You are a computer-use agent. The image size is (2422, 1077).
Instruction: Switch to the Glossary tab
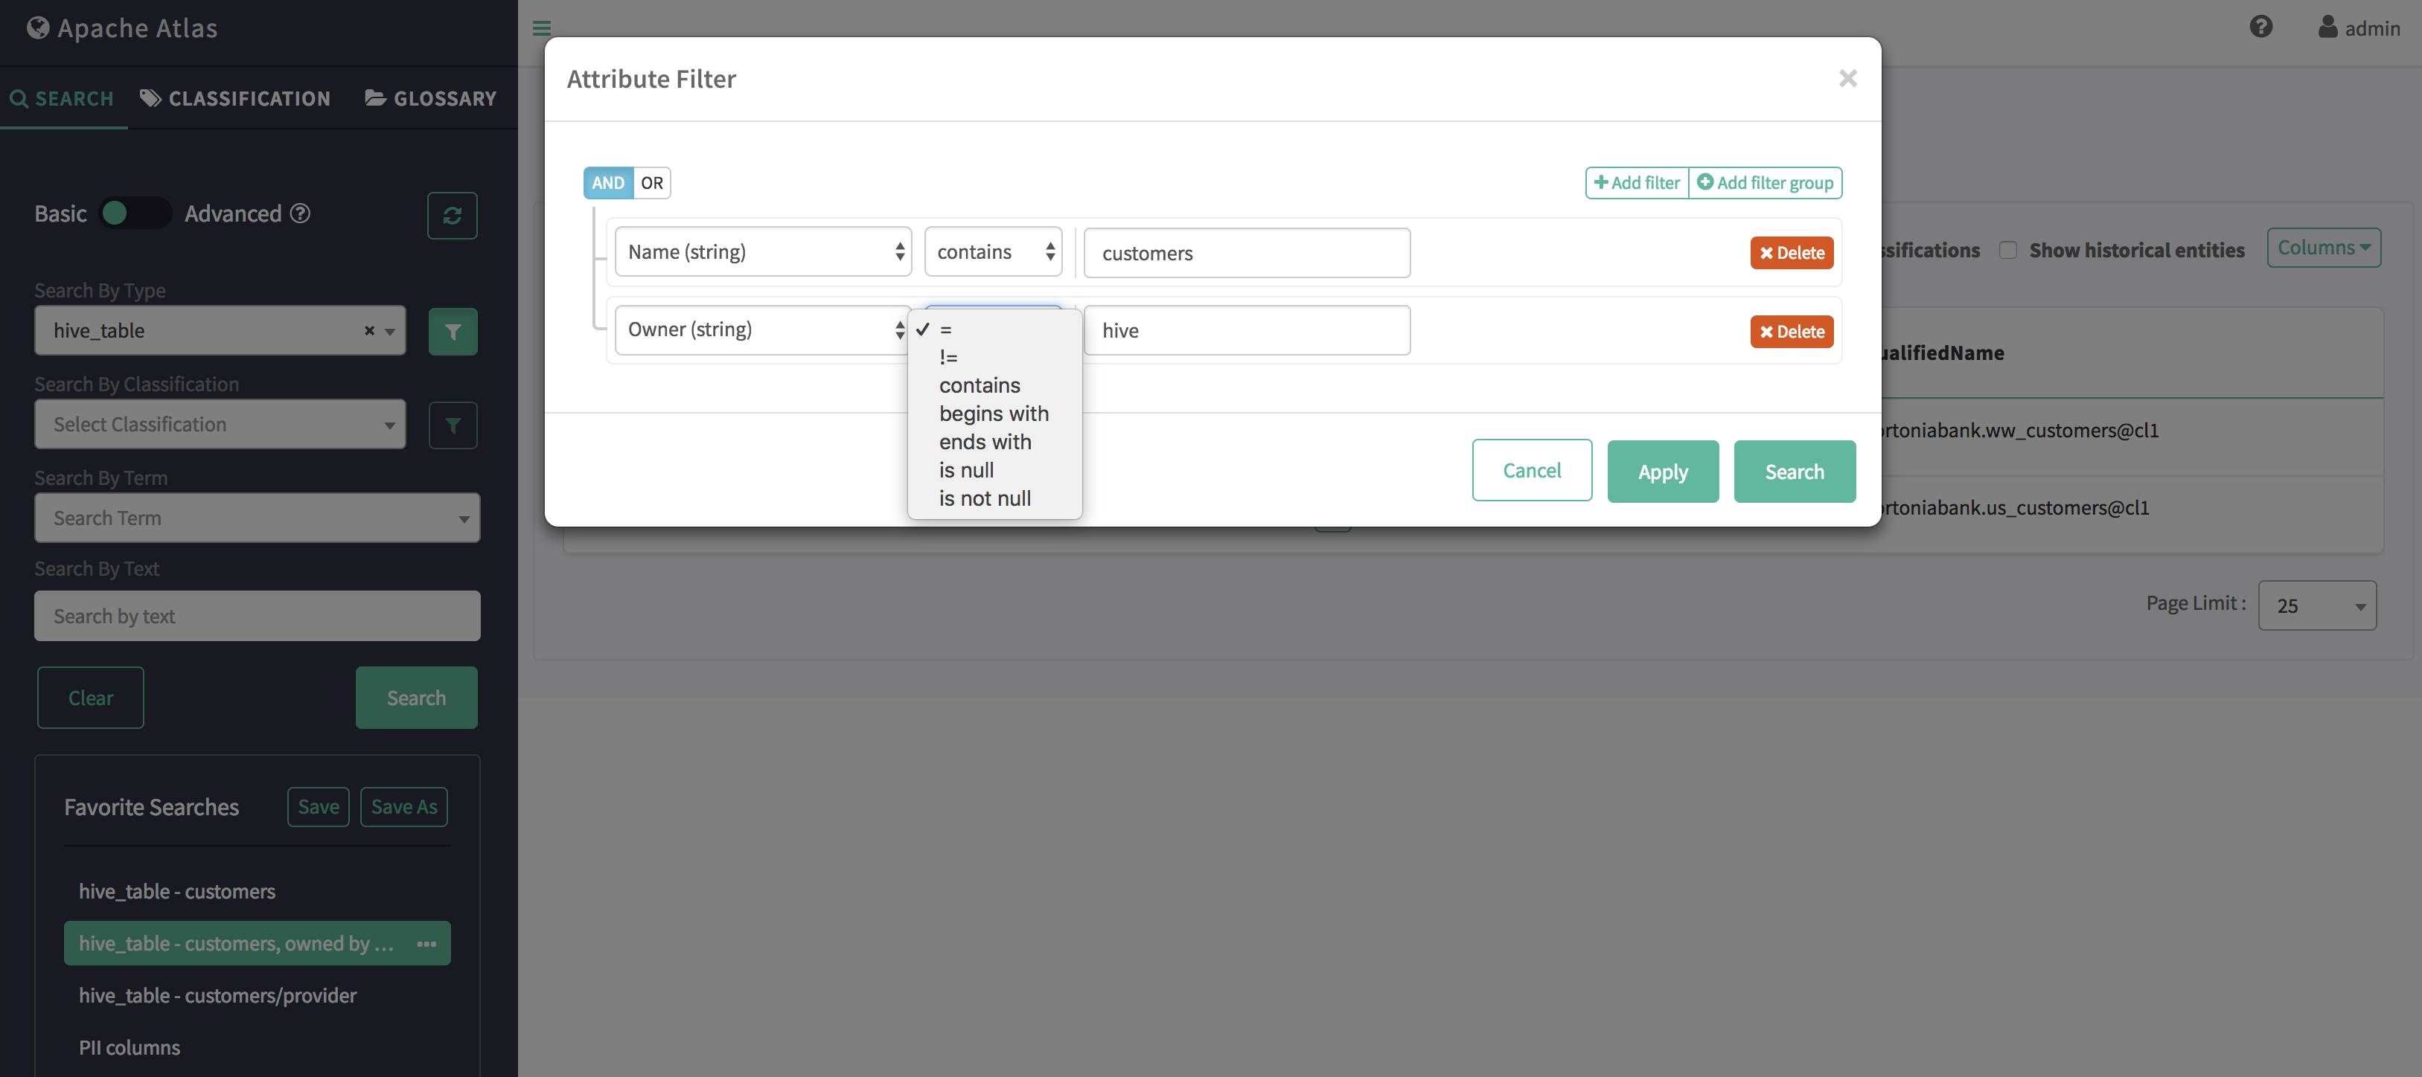click(x=431, y=99)
